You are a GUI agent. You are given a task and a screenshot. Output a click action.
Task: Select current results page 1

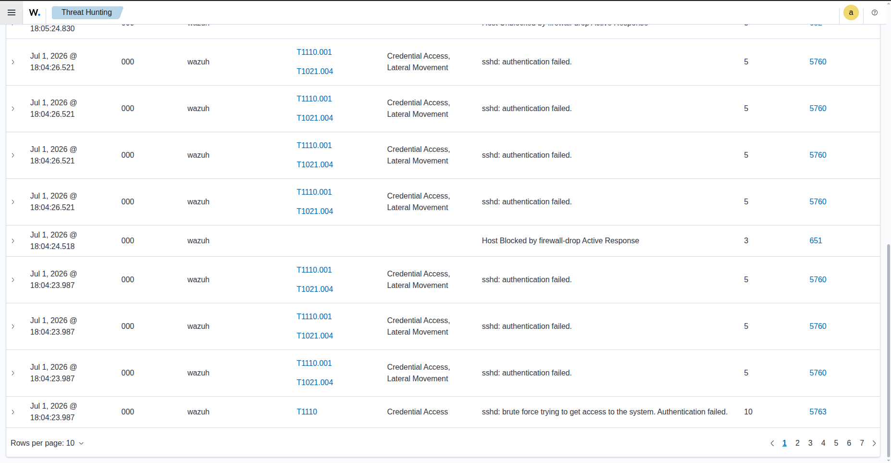[x=784, y=443]
